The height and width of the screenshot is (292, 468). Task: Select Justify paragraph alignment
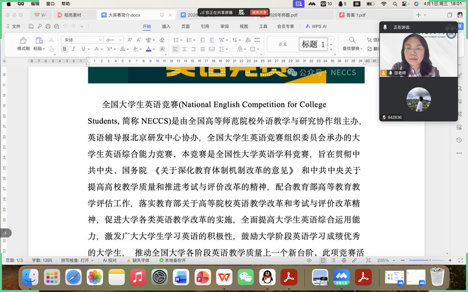tap(202, 49)
